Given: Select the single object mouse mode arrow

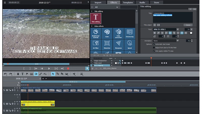Looking at the screenshot, I should (53, 74).
